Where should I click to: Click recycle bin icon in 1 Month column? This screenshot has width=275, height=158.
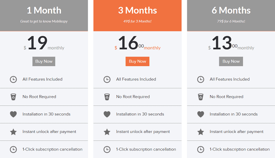click(x=13, y=97)
